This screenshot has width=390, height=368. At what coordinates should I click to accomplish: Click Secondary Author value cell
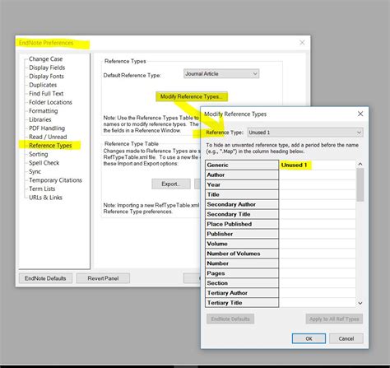click(318, 204)
